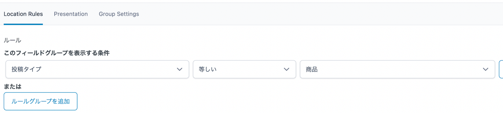503x113 pixels.
Task: Click chevron arrow of 商品 dropdown
Action: coord(485,69)
